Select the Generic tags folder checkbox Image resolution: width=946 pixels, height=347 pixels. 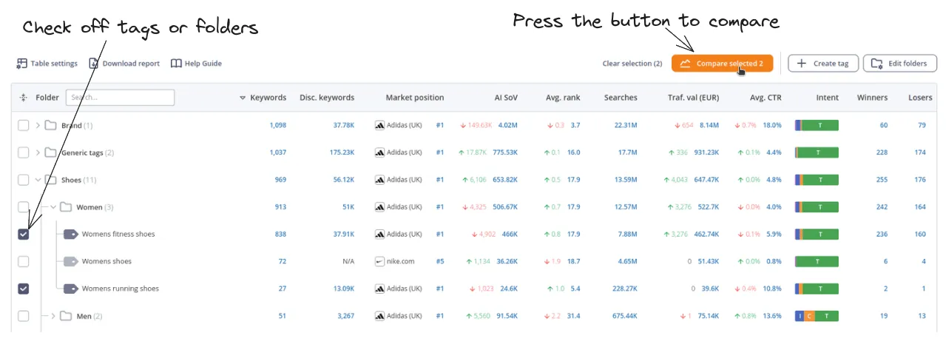[24, 153]
